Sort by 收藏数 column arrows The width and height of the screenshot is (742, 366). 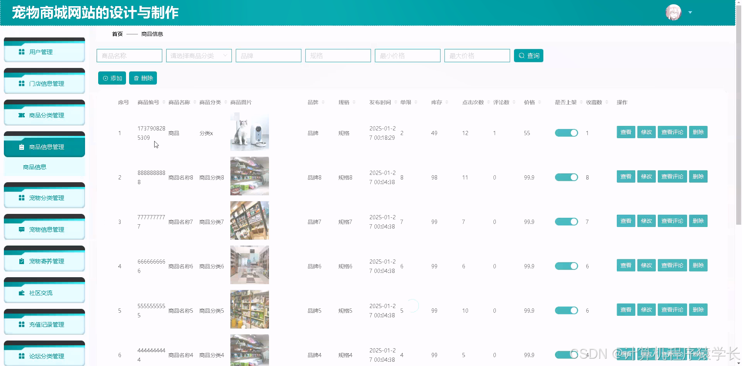[607, 102]
